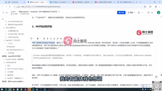Click goldbin breadcrumb link
Viewport: 162px width, 91px height.
click(x=13, y=12)
